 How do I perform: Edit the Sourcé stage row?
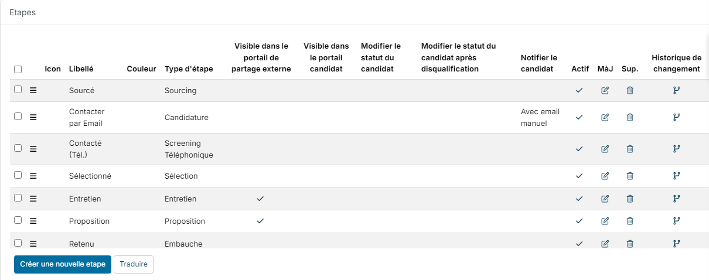tap(605, 91)
